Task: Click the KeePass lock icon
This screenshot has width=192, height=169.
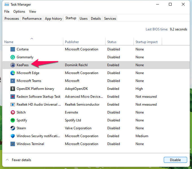Action: point(13,65)
